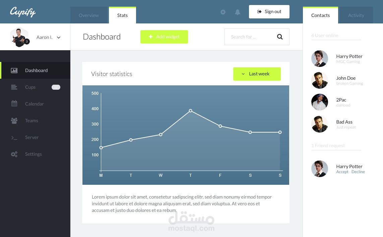Click the settings gear in the top bar
Image resolution: width=383 pixels, height=237 pixels.
[223, 12]
